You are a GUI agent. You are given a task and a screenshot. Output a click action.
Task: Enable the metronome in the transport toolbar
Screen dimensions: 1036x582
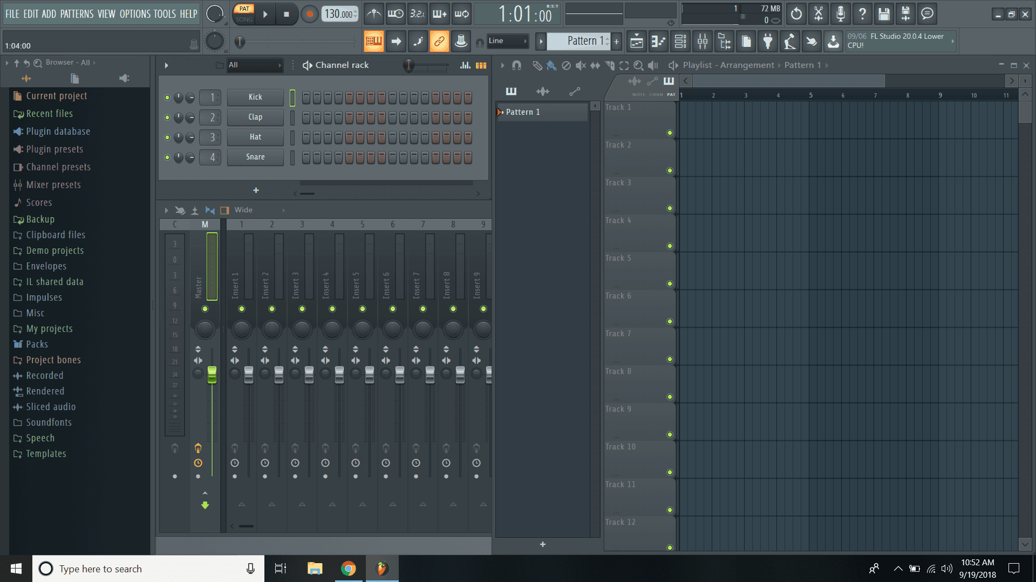pos(373,14)
